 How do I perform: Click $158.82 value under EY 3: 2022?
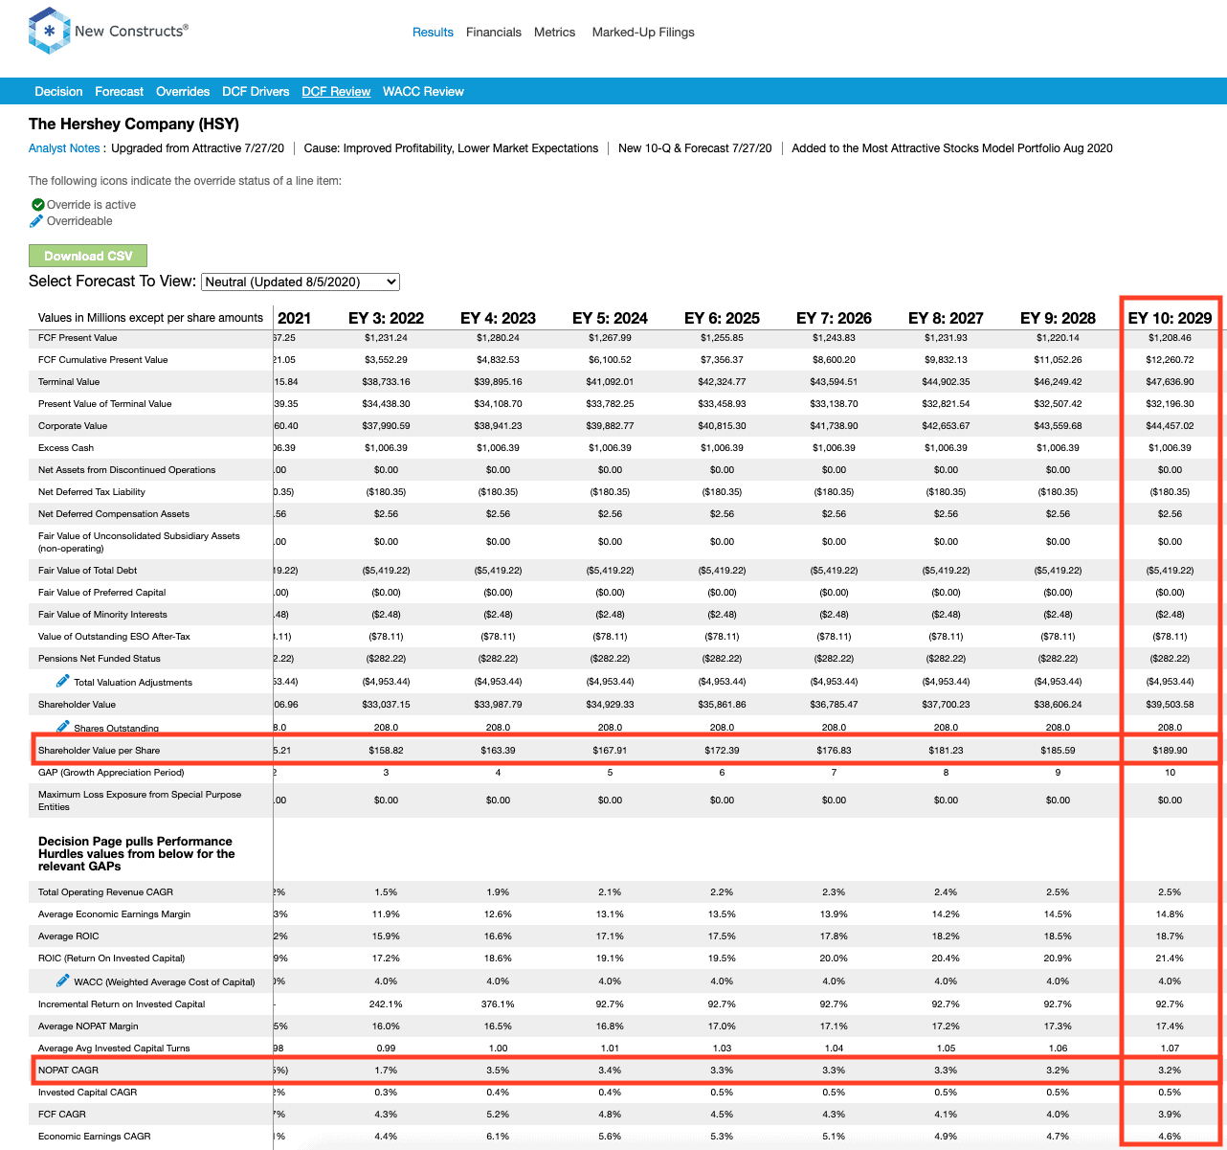(386, 751)
